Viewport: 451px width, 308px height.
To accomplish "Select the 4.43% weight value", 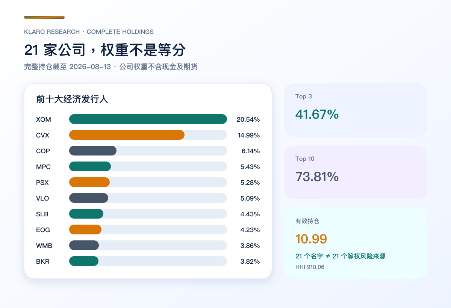I will (250, 214).
